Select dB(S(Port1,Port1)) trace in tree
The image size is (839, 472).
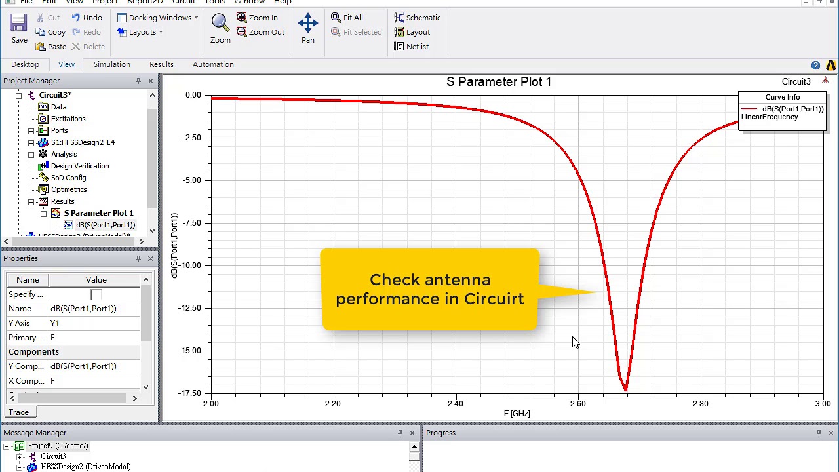106,225
